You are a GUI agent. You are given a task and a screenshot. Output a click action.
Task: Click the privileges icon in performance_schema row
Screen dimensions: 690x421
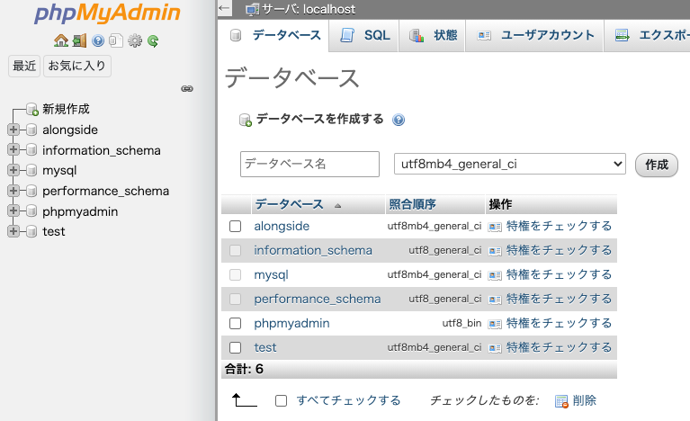pos(495,300)
